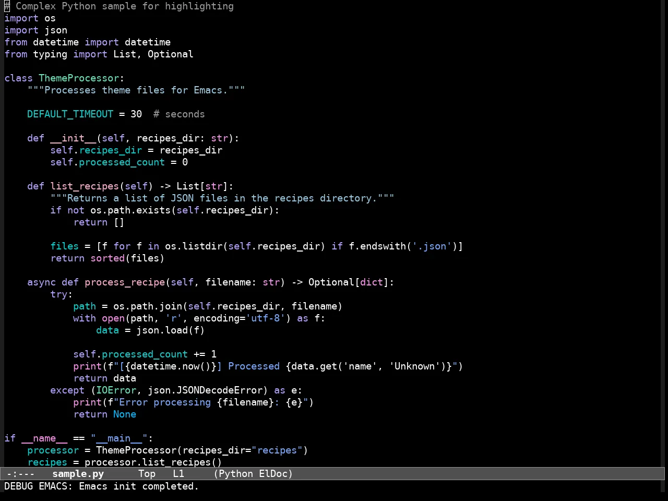Click 'Optional[dict]' return annotation
The height and width of the screenshot is (501, 668).
pyautogui.click(x=349, y=282)
